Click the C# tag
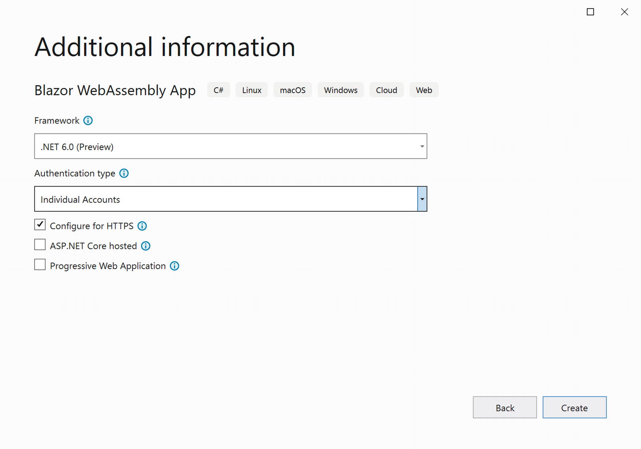The image size is (641, 449). [218, 90]
